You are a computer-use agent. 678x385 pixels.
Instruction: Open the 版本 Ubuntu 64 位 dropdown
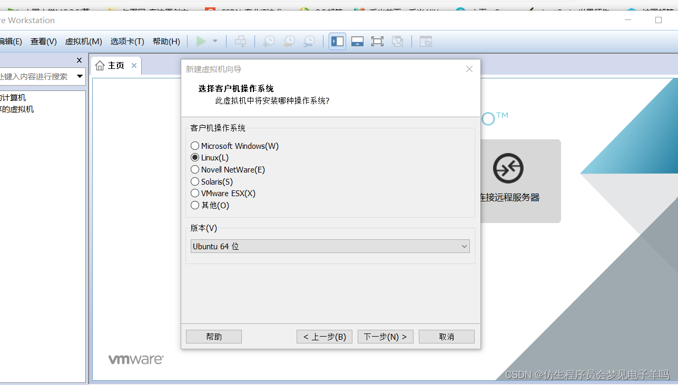point(330,246)
